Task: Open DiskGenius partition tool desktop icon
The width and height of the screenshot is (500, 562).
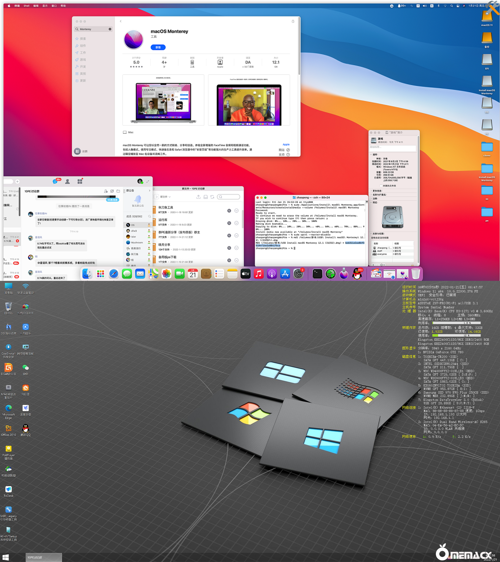Action: pos(9,368)
